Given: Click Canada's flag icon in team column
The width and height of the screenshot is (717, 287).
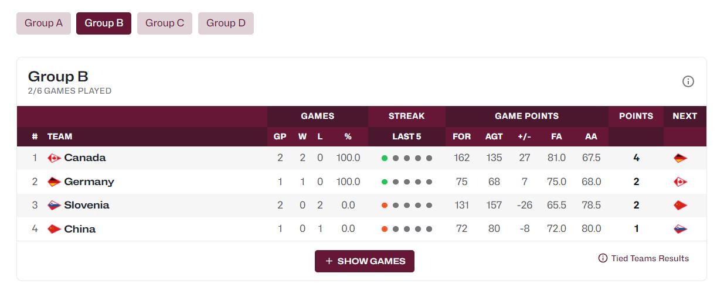Looking at the screenshot, I should (54, 158).
